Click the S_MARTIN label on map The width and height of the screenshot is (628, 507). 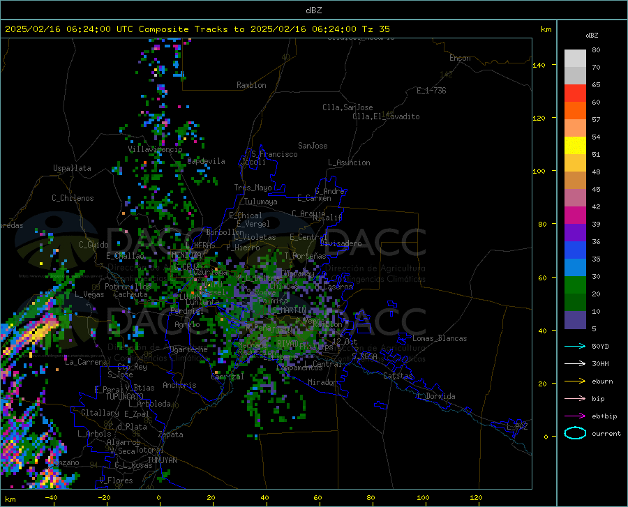[x=288, y=310]
